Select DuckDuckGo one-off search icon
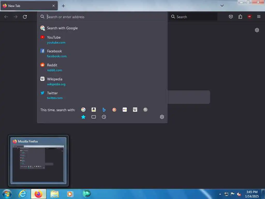Viewport: 265px width, 199px height. [x=114, y=110]
